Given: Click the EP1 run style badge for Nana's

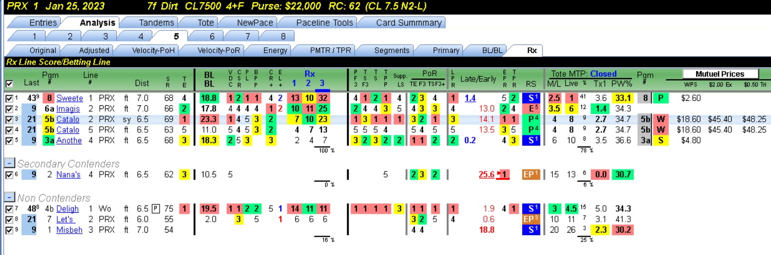Looking at the screenshot, I should (531, 174).
